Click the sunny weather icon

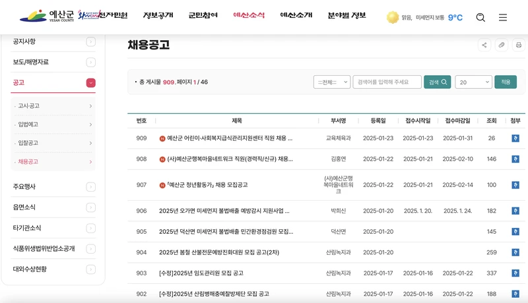(392, 17)
